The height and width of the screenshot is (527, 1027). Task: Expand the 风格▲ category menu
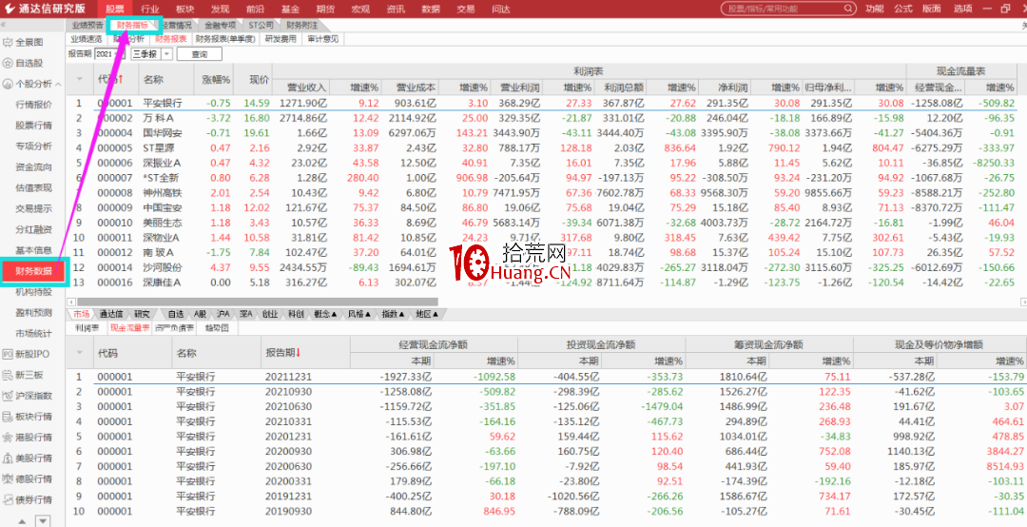point(359,314)
